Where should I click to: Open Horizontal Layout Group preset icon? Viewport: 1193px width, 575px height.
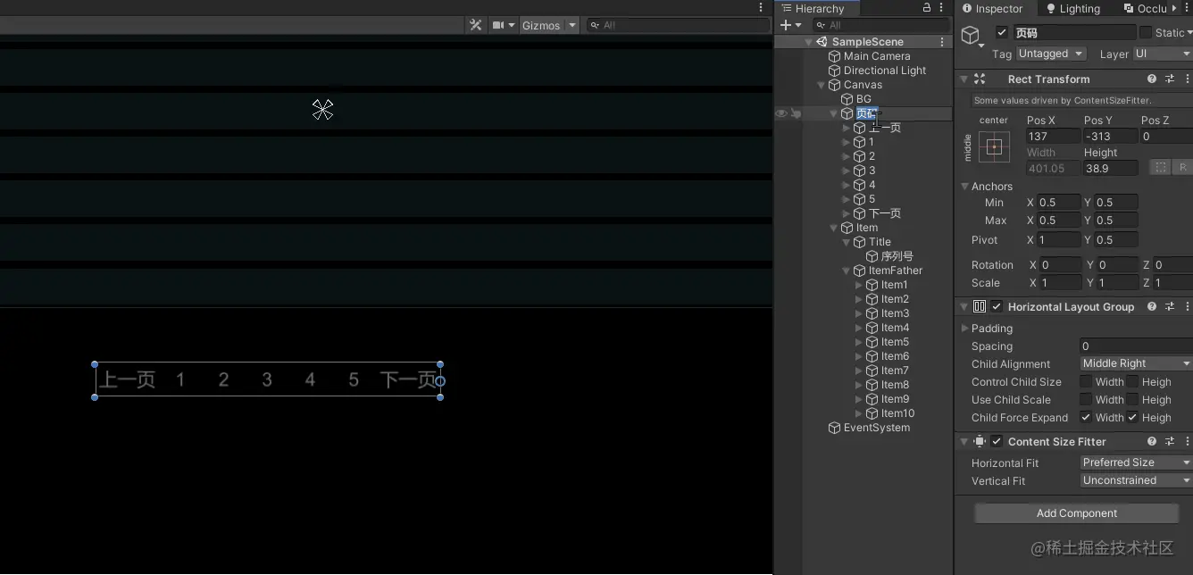tap(1170, 306)
